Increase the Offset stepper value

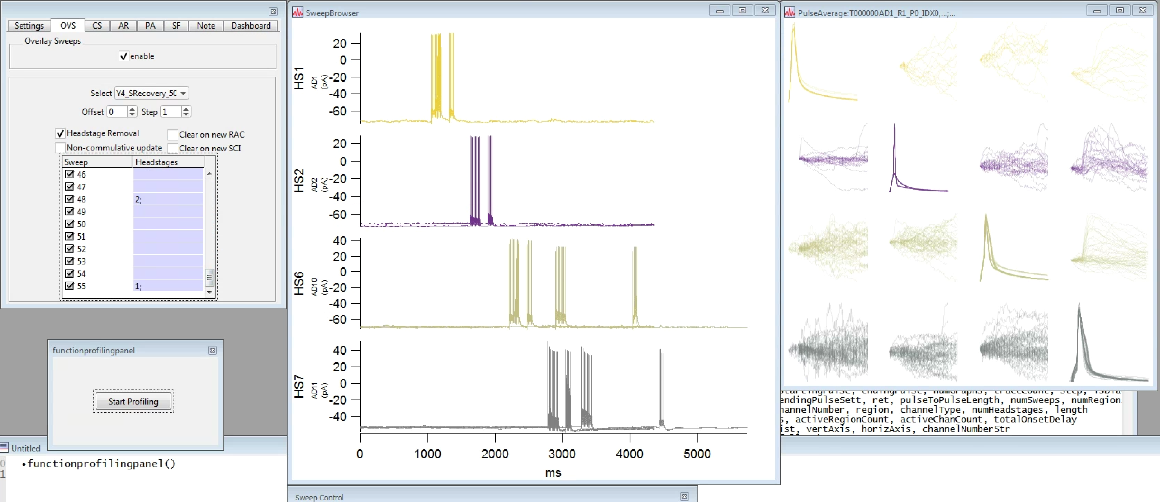click(x=132, y=109)
